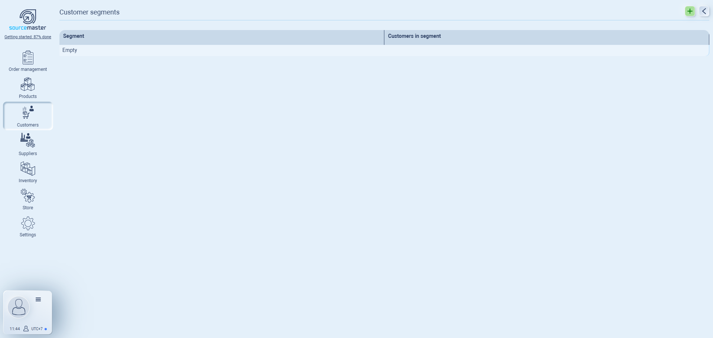This screenshot has width=713, height=338.
Task: Click the UTC+7 timezone indicator
Action: coord(37,329)
